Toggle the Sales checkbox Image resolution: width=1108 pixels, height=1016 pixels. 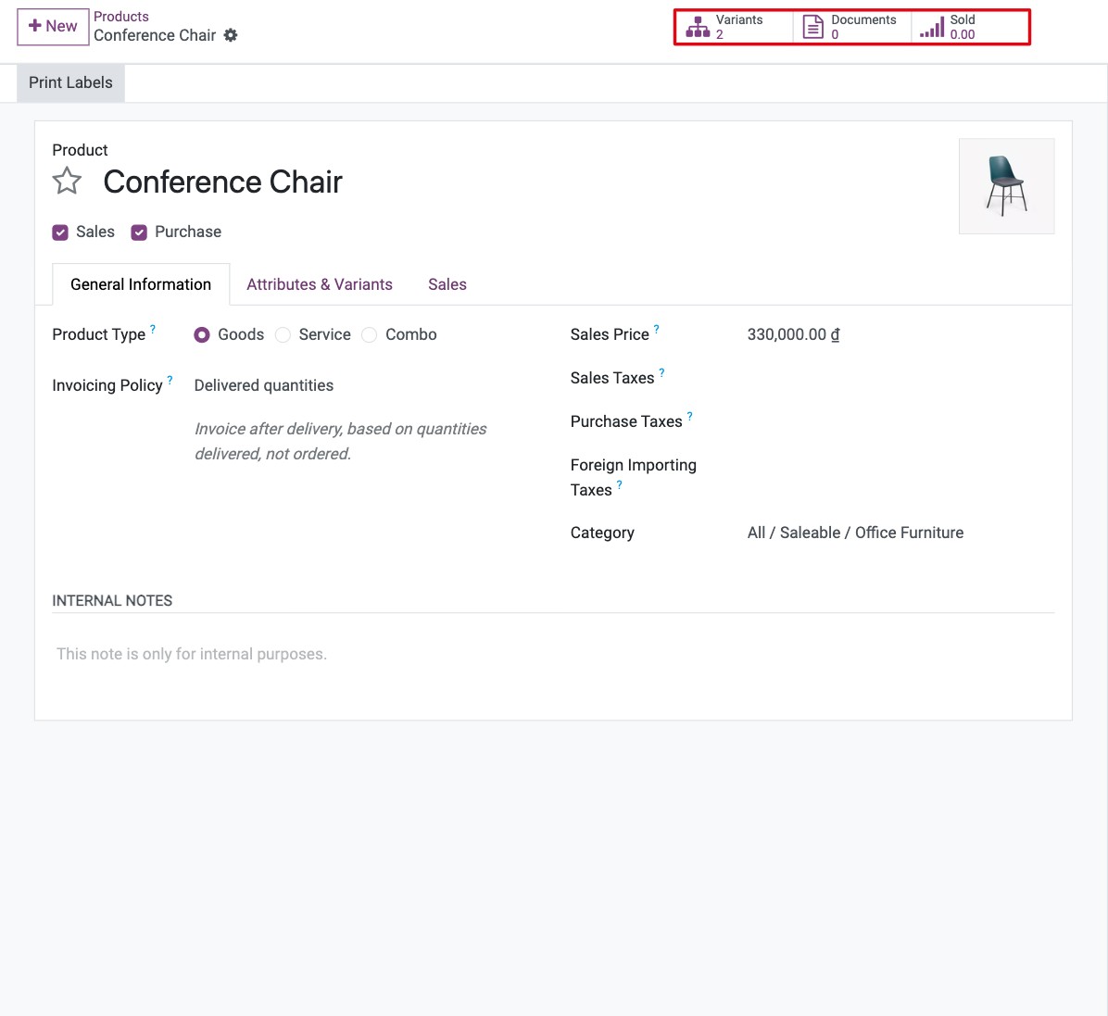coord(60,232)
